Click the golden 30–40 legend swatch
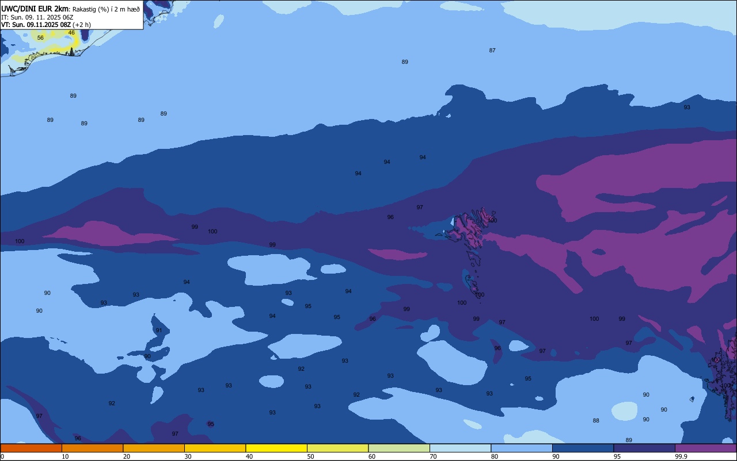The height and width of the screenshot is (461, 737). (x=215, y=448)
